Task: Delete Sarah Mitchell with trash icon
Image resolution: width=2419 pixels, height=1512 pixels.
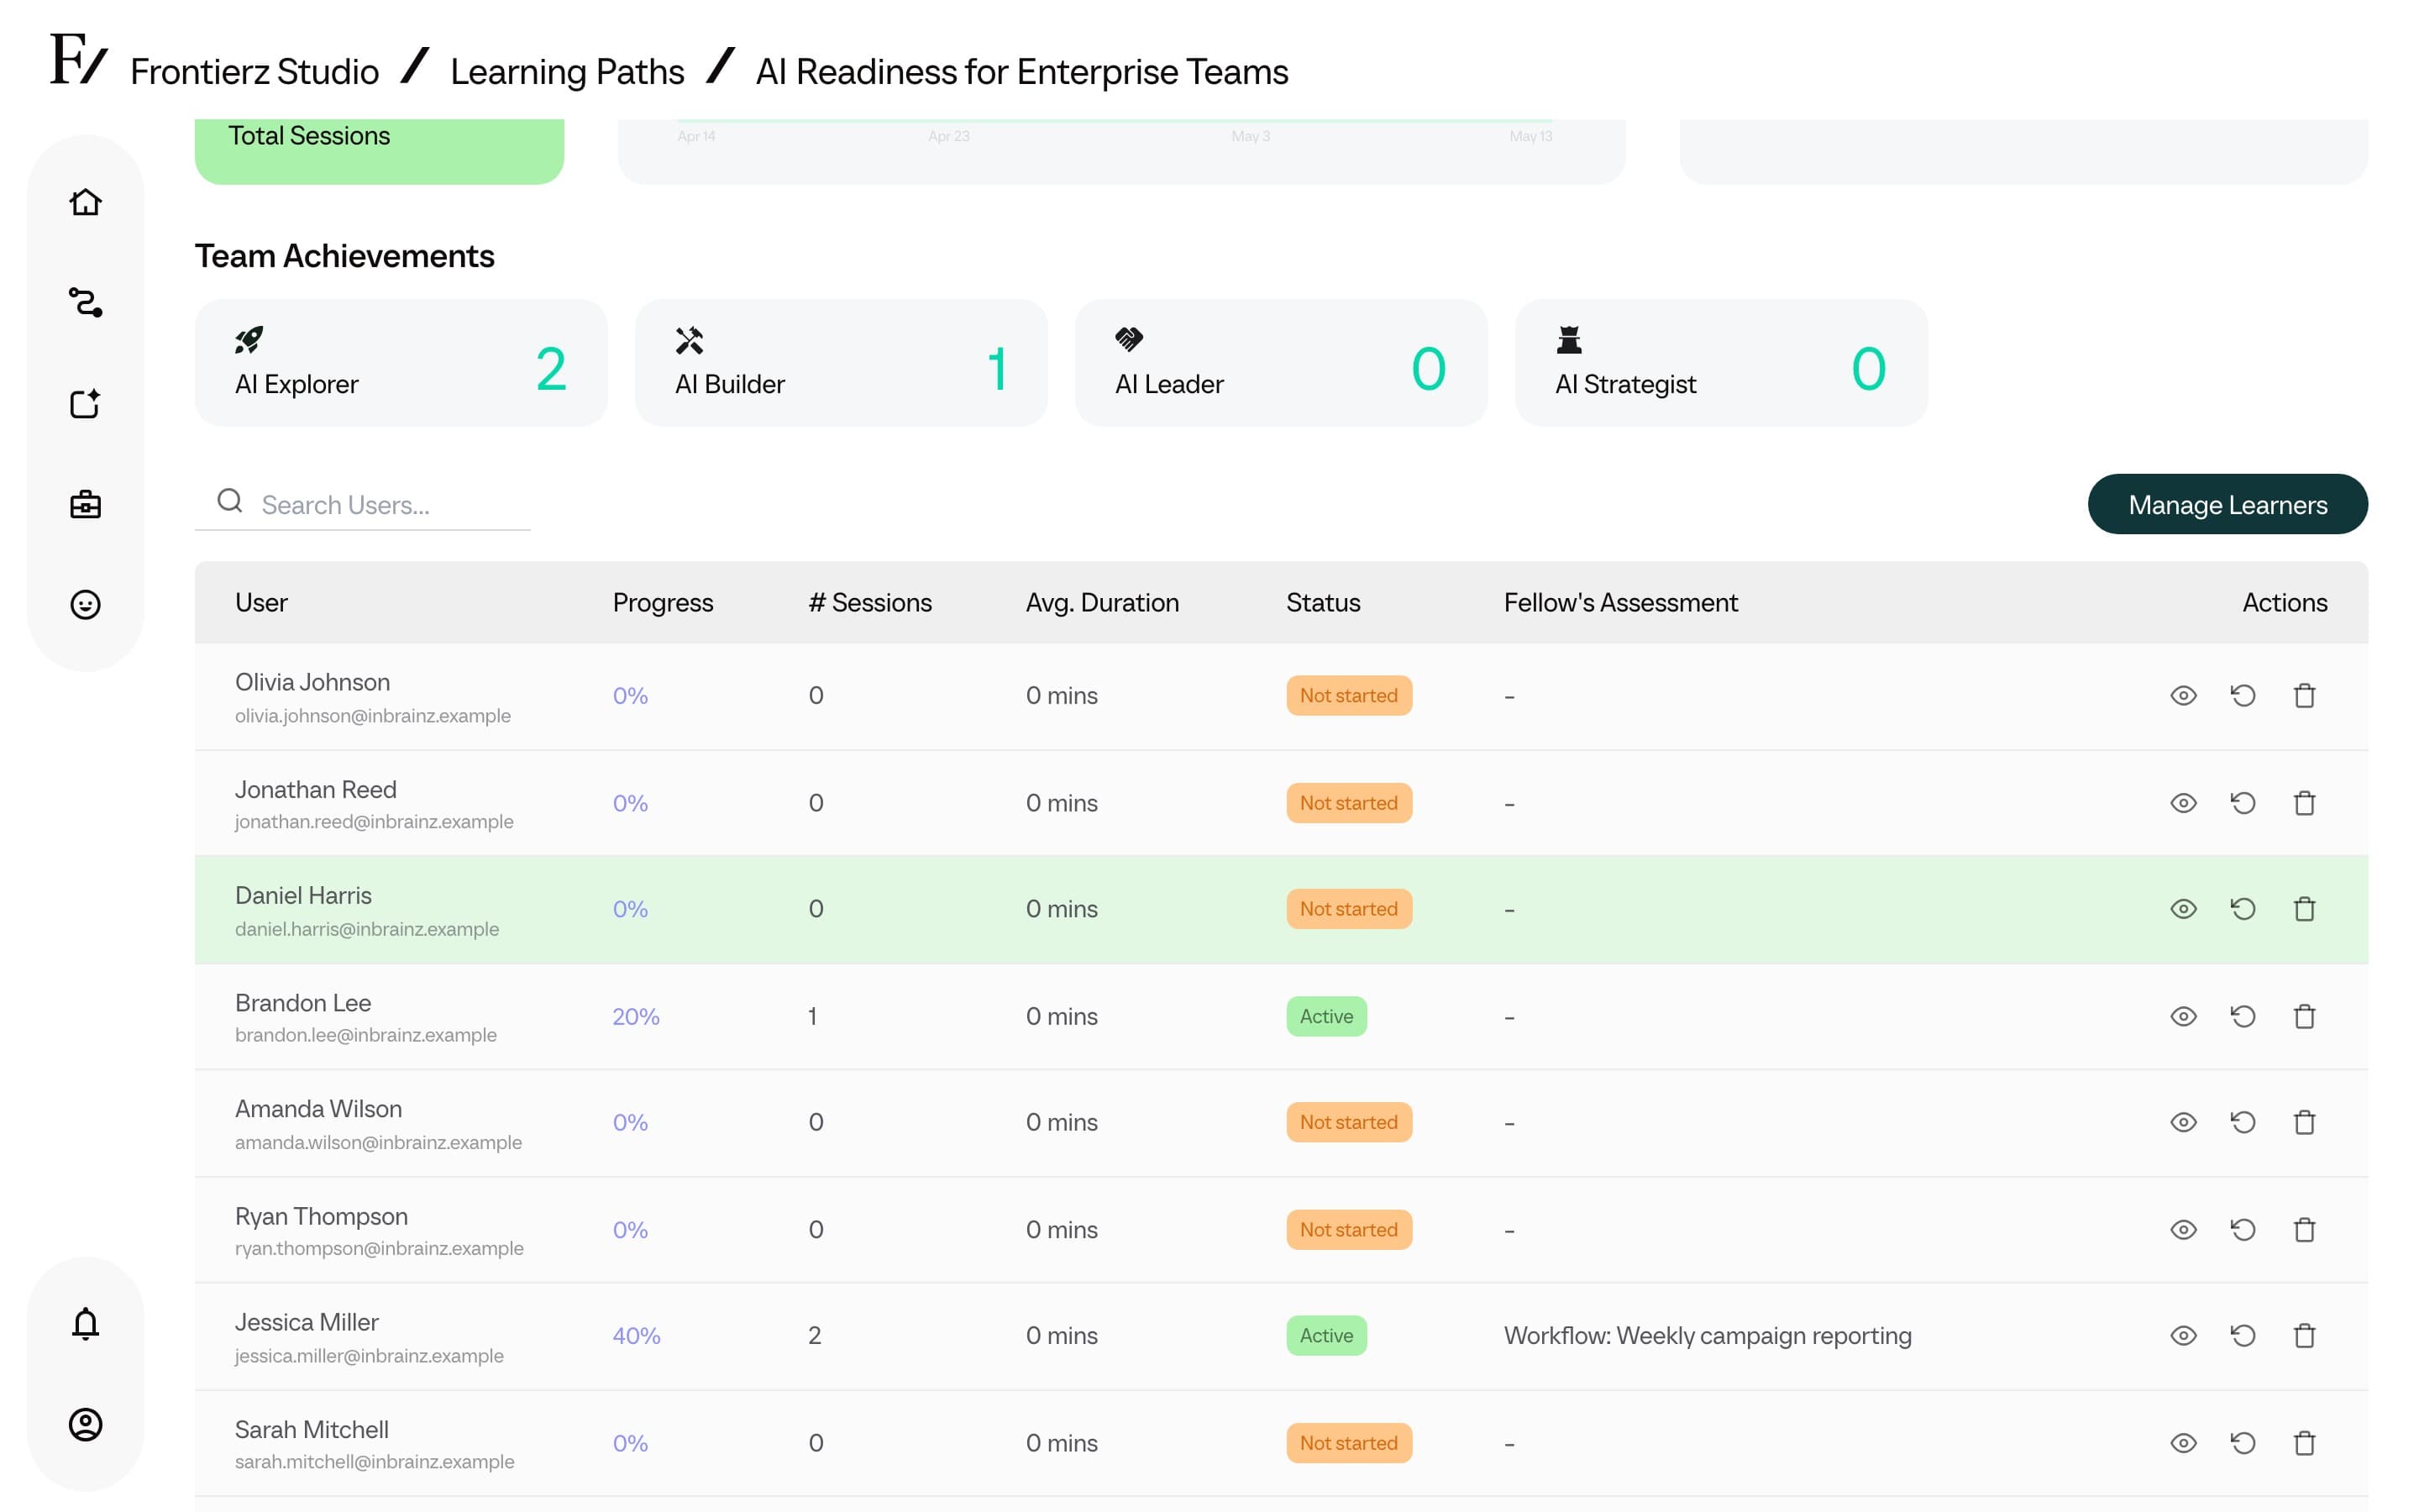Action: point(2304,1443)
